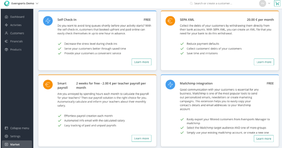This screenshot has width=282, height=148.
Task: Click the SEPA XML title
Action: [187, 20]
